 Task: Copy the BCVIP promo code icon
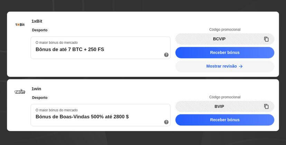click(266, 39)
